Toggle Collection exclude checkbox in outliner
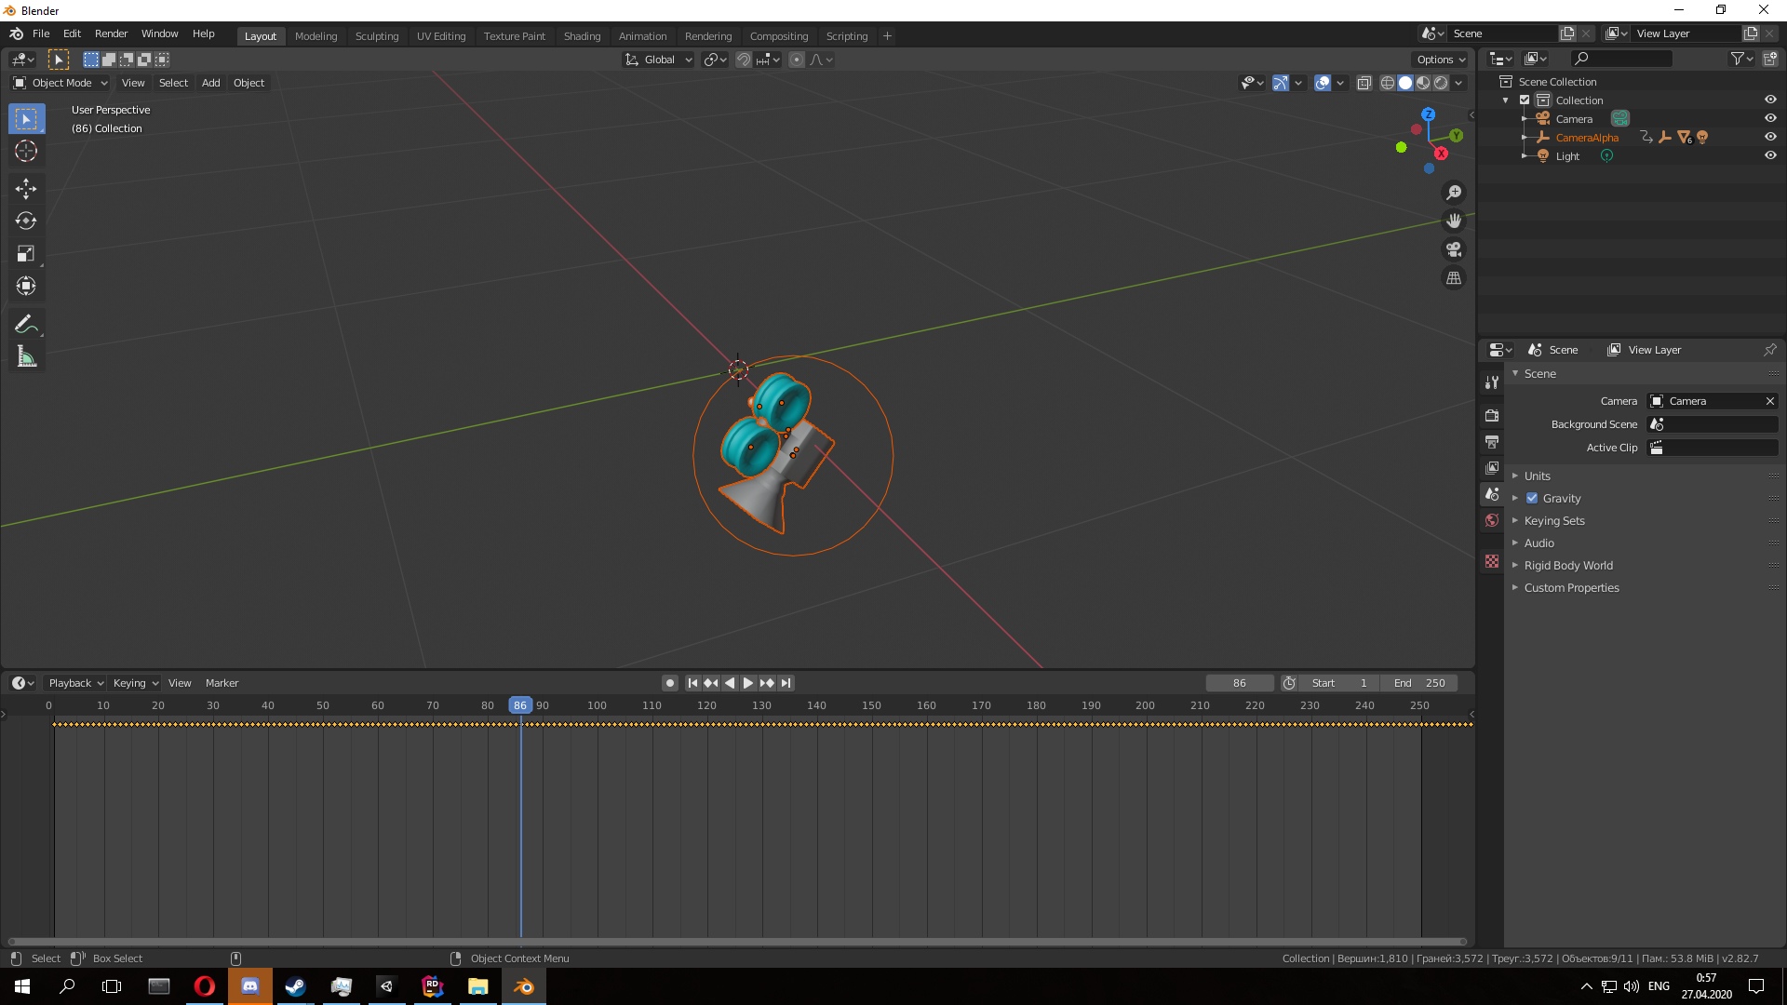Screen dimensions: 1787x1005 [x=1525, y=100]
